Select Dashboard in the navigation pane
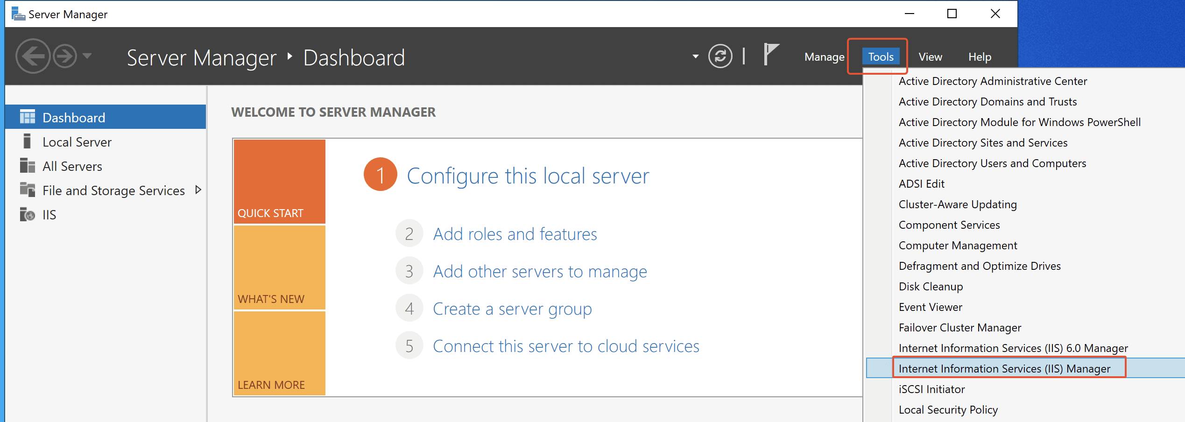This screenshot has width=1185, height=422. (x=106, y=117)
